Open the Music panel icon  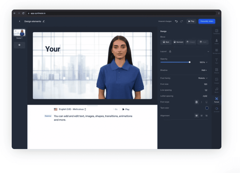click(x=216, y=90)
